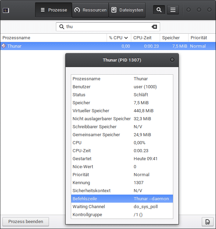Close the Thunar (PID 1307) dialog

(x=172, y=60)
